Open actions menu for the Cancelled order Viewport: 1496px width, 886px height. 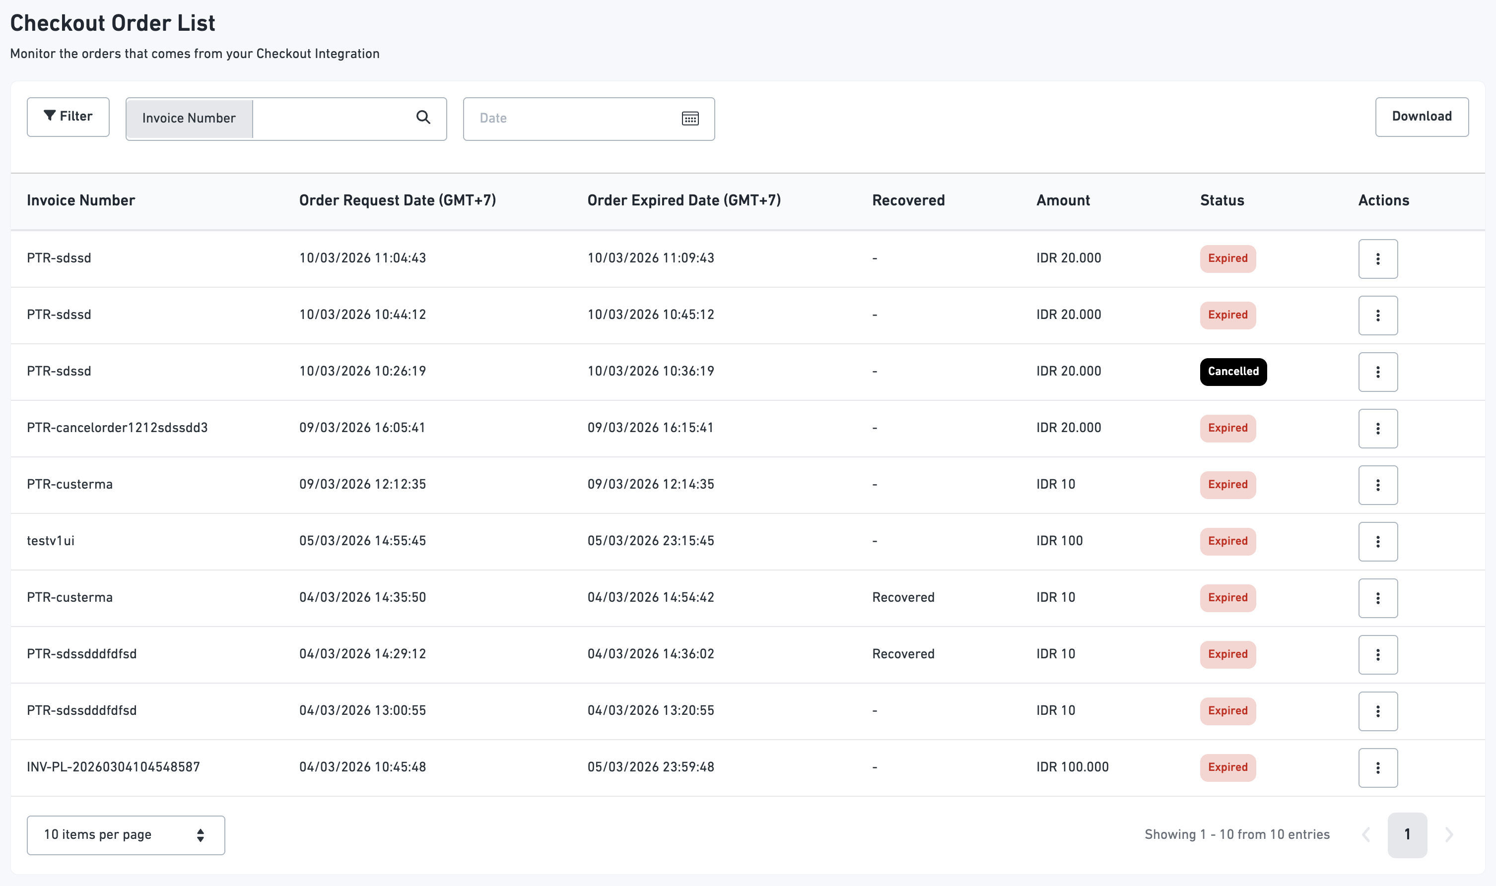[x=1377, y=372]
